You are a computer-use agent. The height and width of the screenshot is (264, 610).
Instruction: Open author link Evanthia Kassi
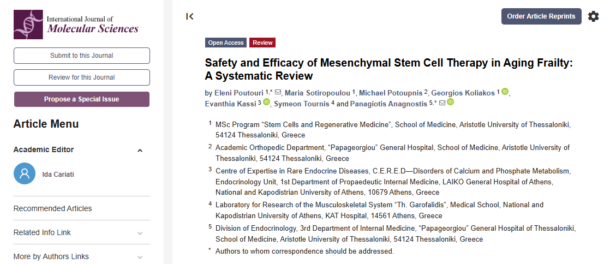(x=230, y=104)
